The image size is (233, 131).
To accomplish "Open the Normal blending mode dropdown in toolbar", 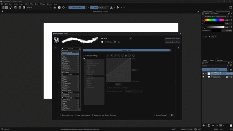I will pyautogui.click(x=39, y=7).
